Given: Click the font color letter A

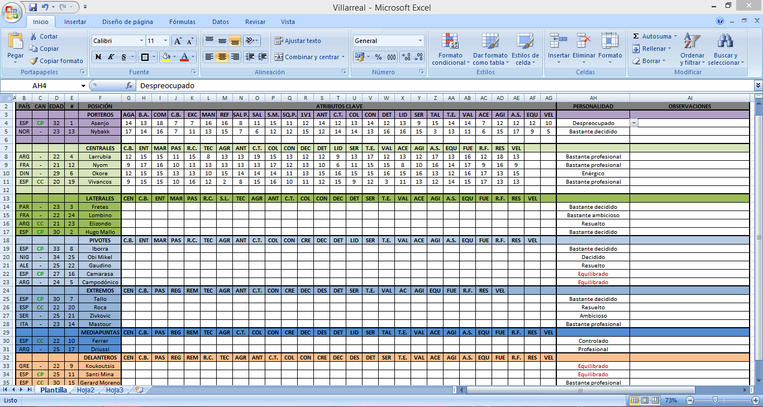Looking at the screenshot, I should tap(185, 56).
